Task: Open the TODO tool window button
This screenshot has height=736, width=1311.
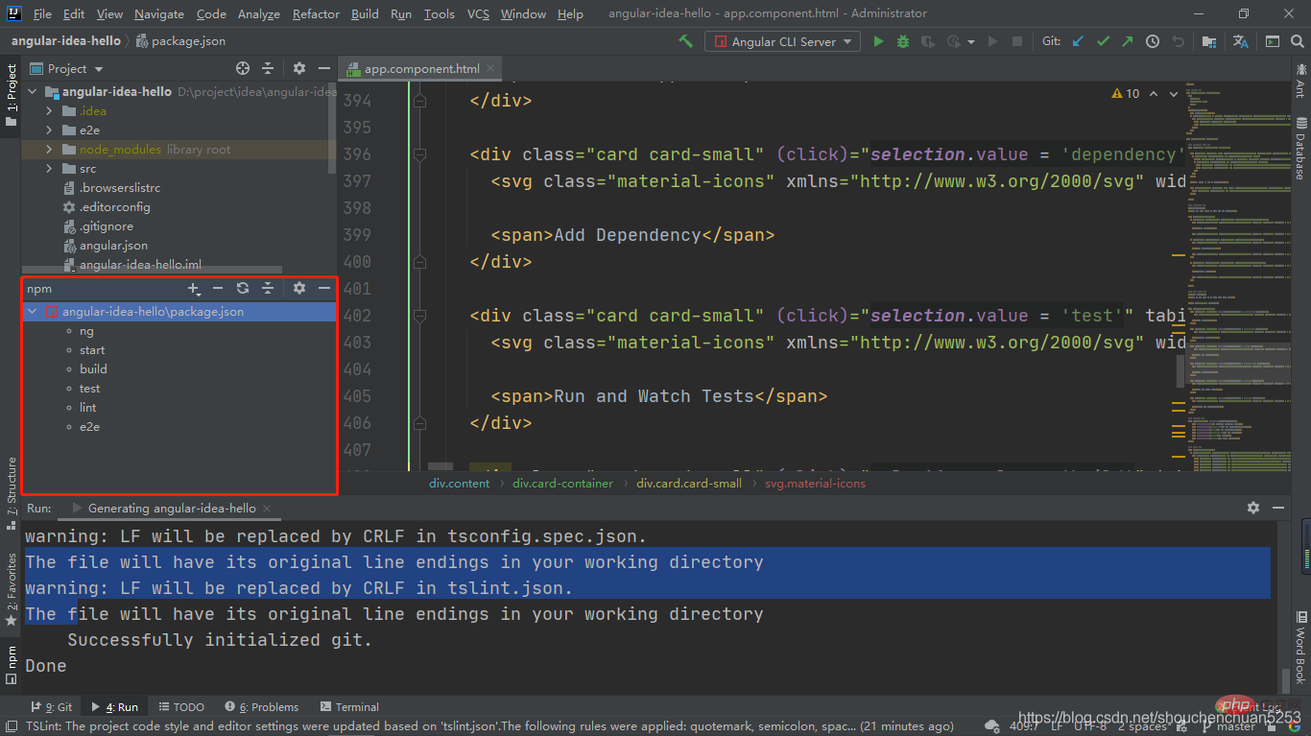Action: (x=181, y=707)
